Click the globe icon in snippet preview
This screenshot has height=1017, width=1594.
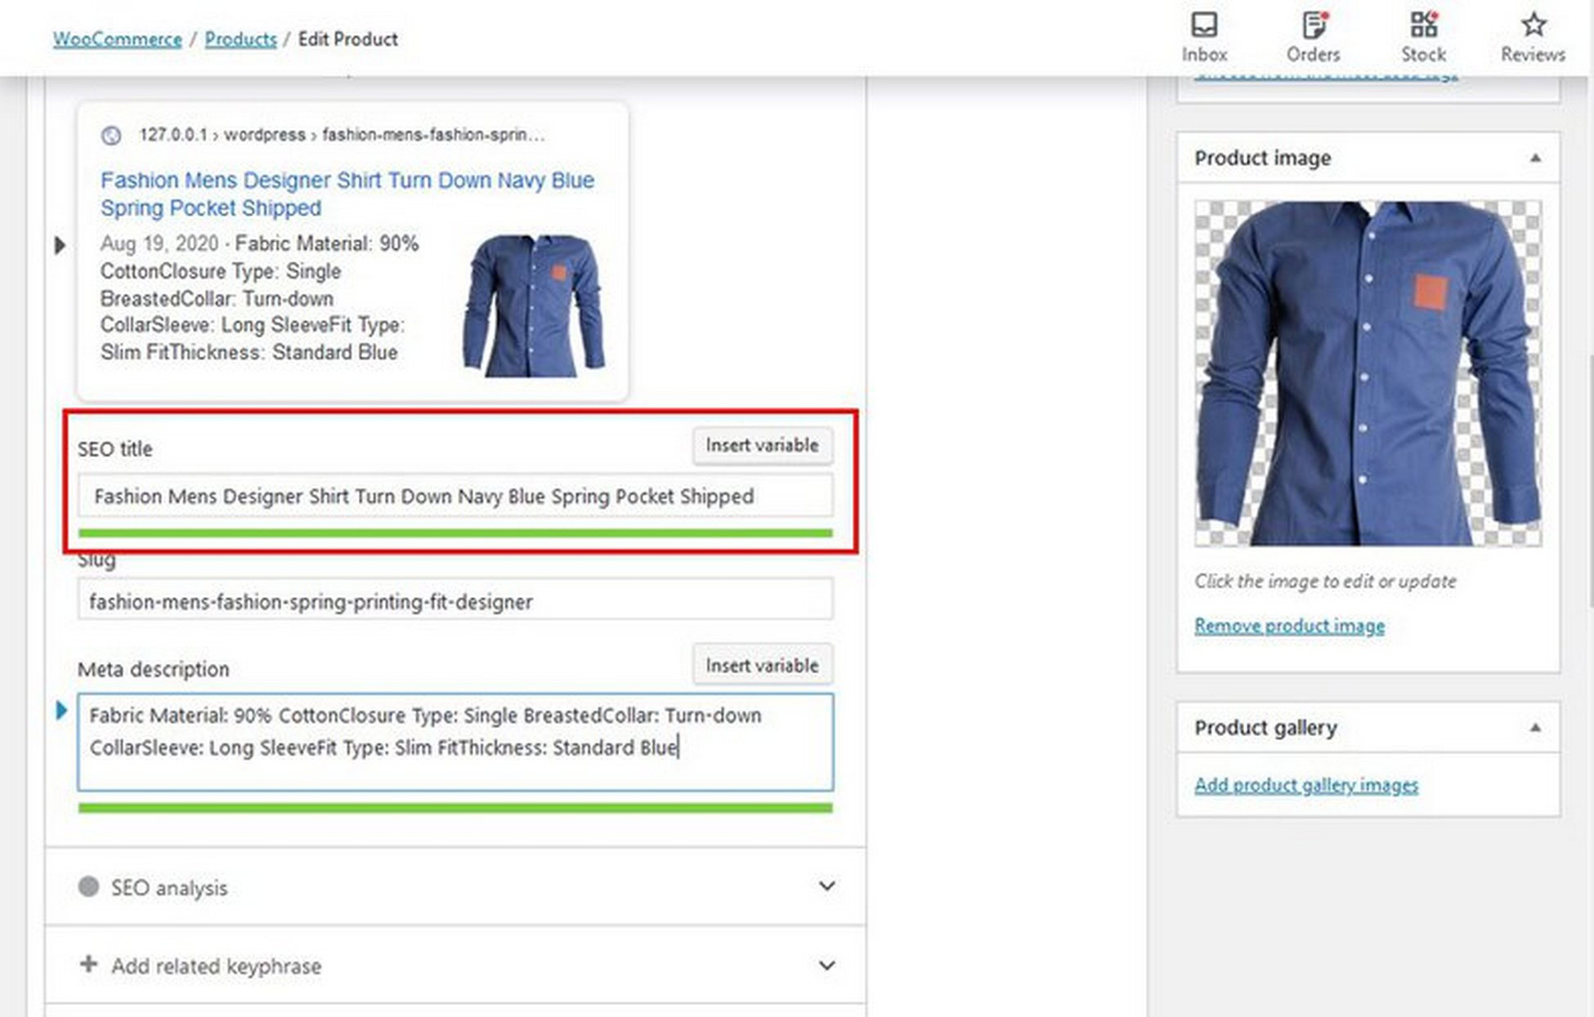tap(111, 136)
